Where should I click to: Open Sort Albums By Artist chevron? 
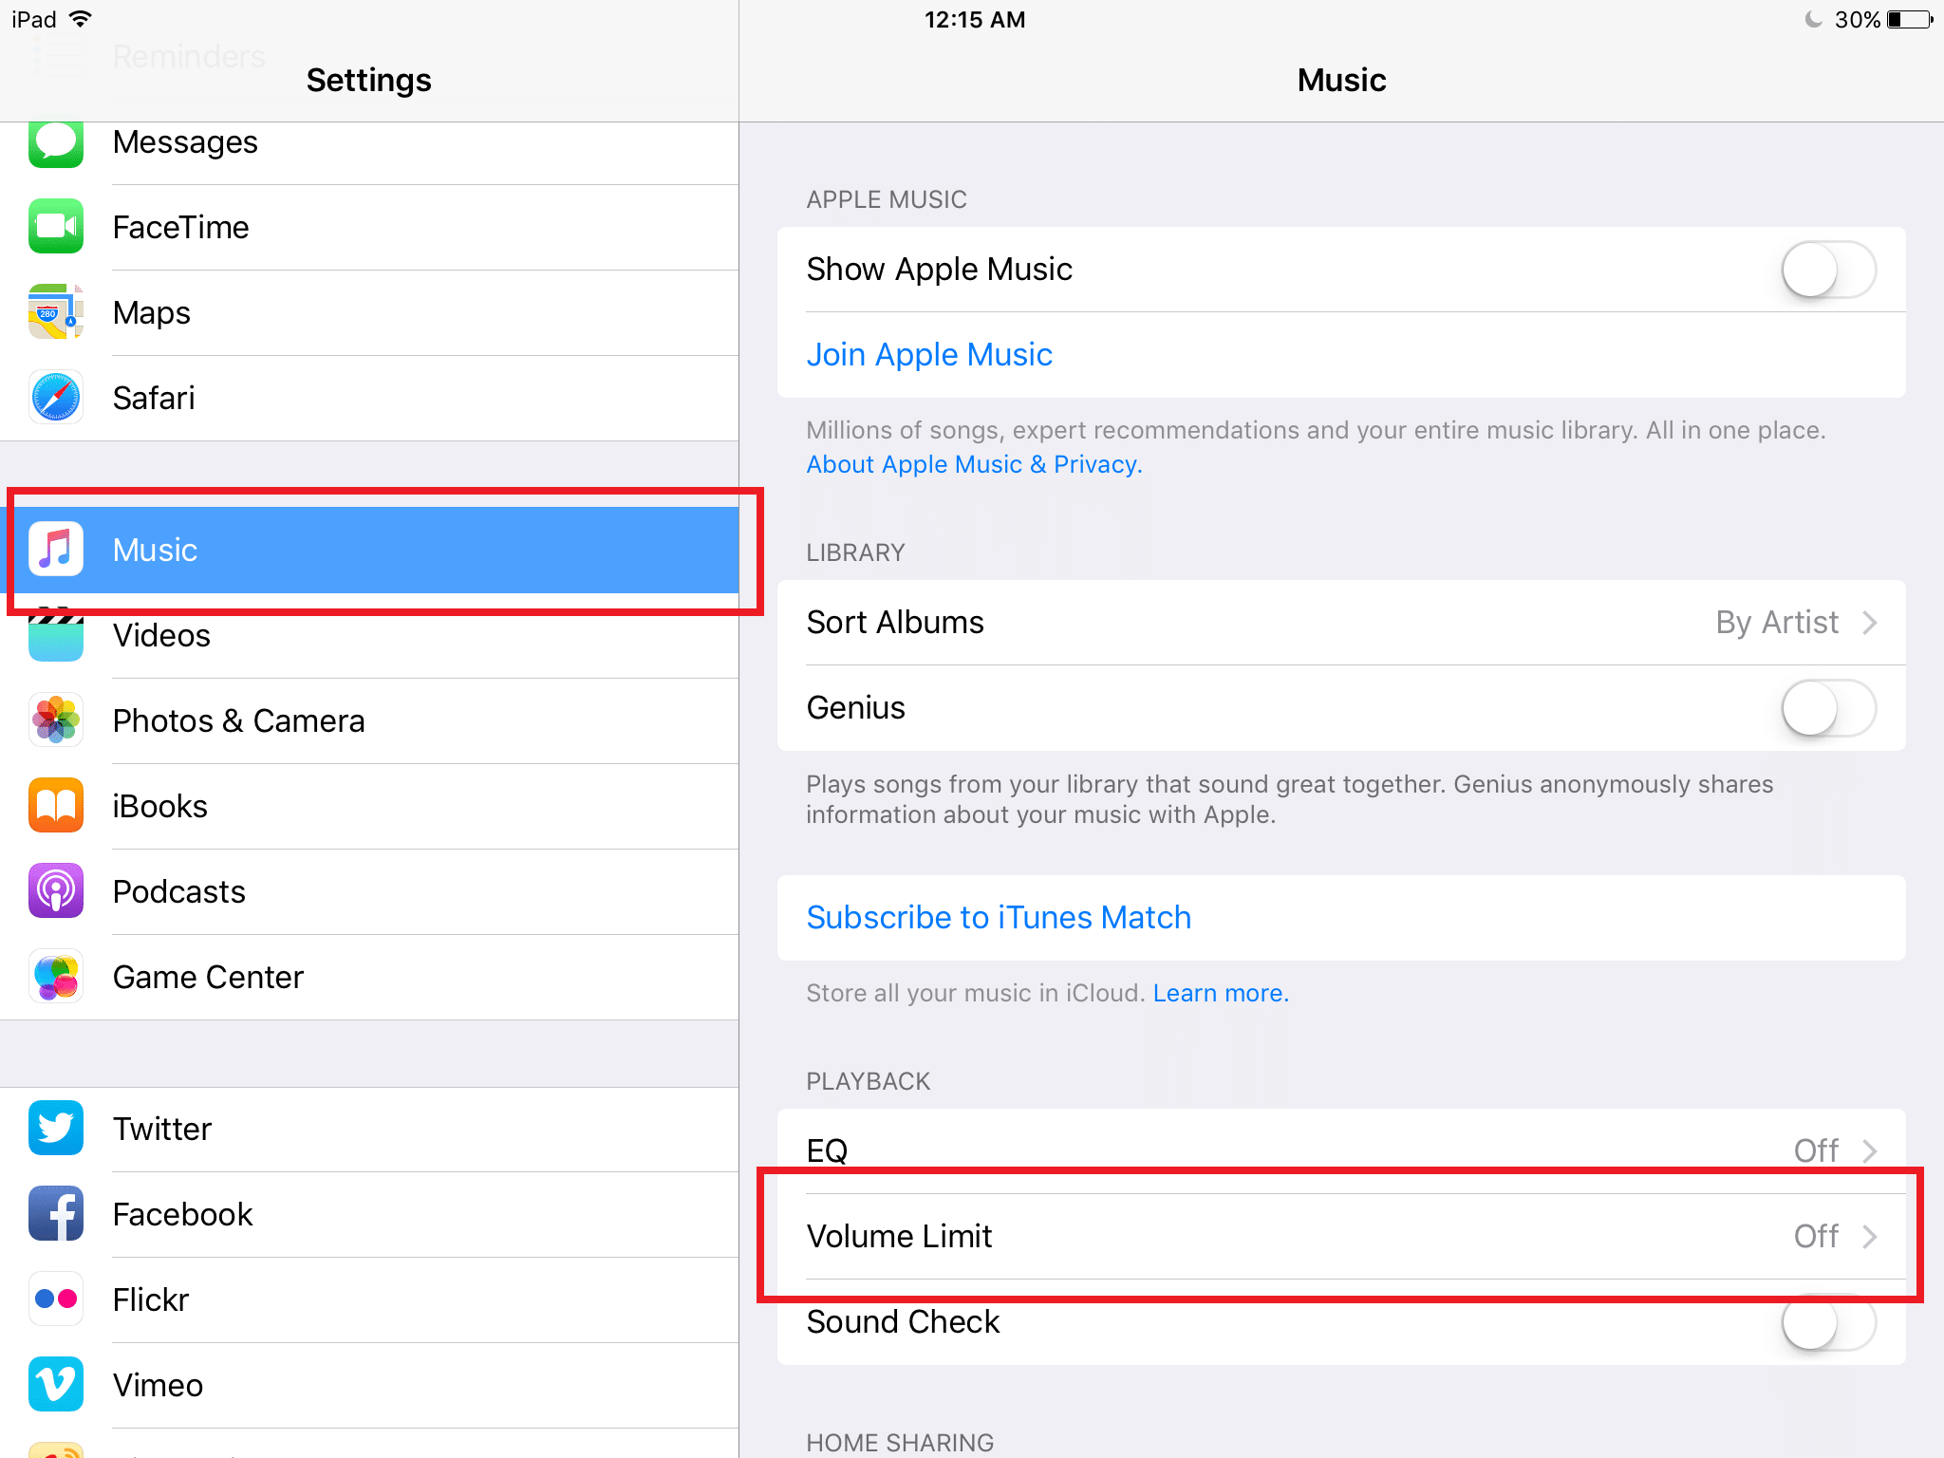pyautogui.click(x=1869, y=623)
